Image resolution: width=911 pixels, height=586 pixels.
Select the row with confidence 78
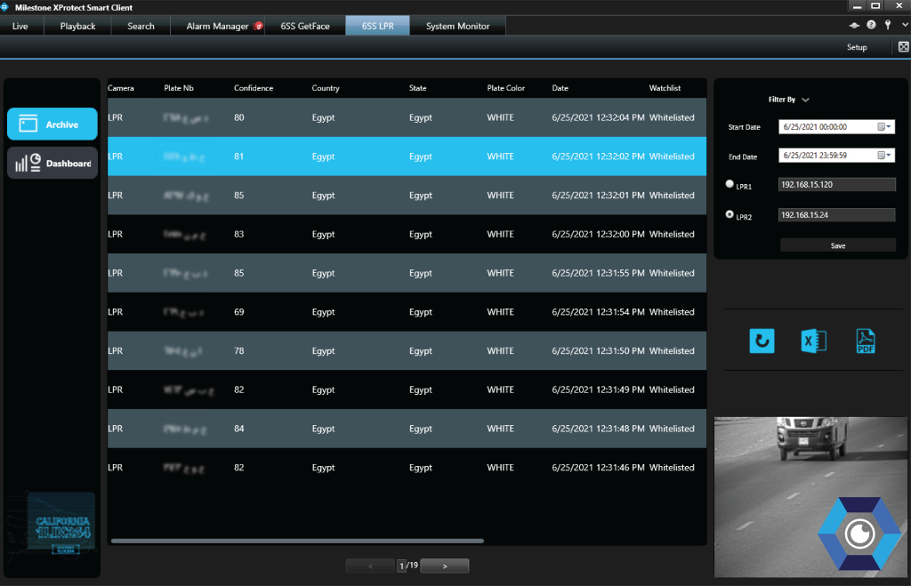(x=407, y=350)
